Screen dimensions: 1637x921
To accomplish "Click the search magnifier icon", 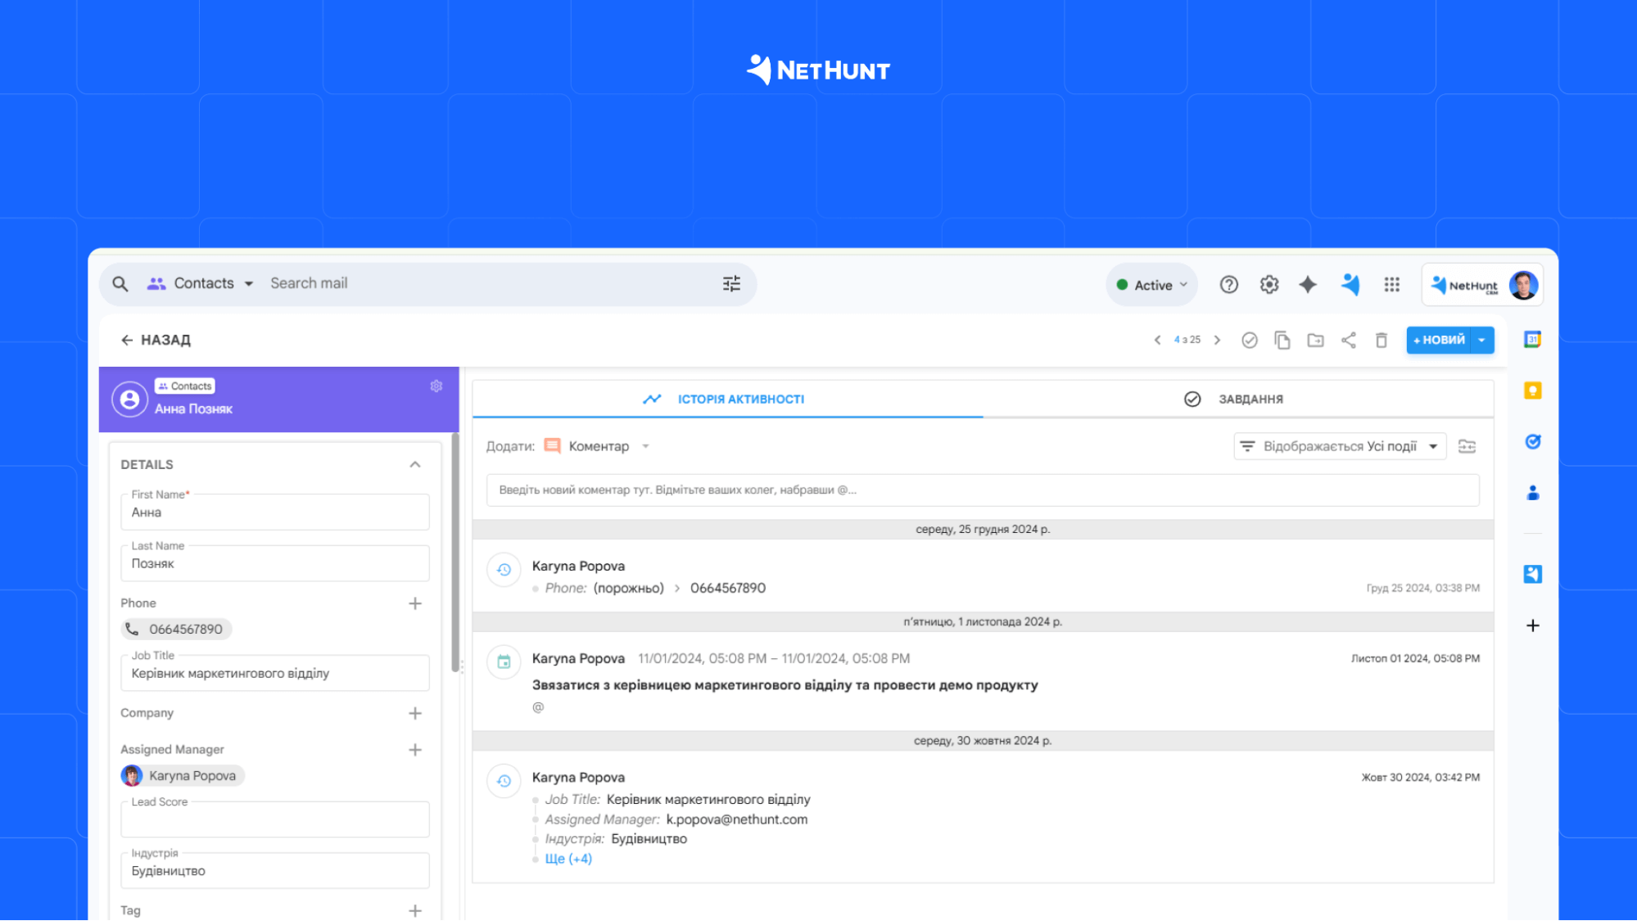I will point(120,284).
